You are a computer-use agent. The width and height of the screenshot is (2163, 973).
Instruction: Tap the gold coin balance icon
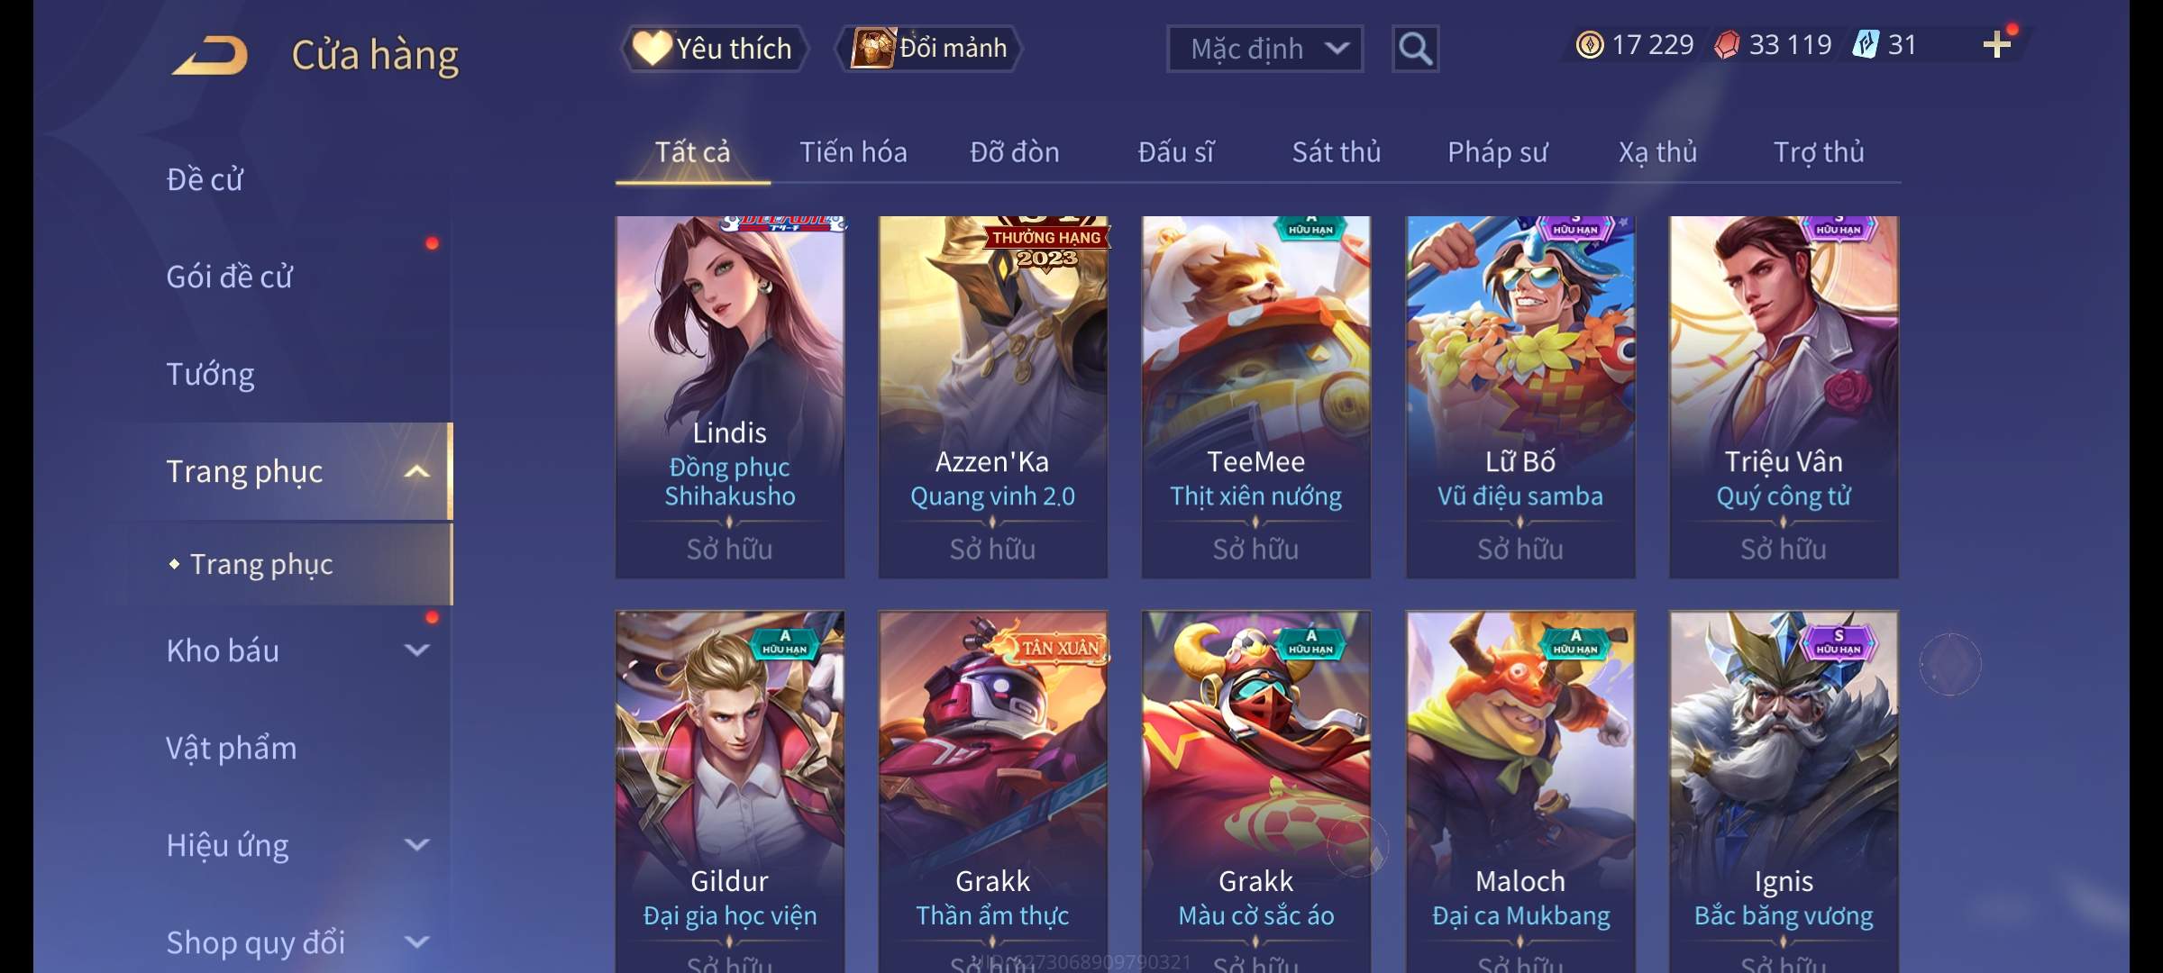pos(1590,45)
